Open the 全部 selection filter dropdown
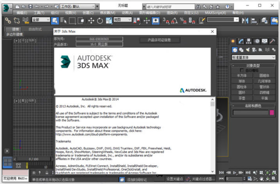The image size is (280, 184). 41,20
